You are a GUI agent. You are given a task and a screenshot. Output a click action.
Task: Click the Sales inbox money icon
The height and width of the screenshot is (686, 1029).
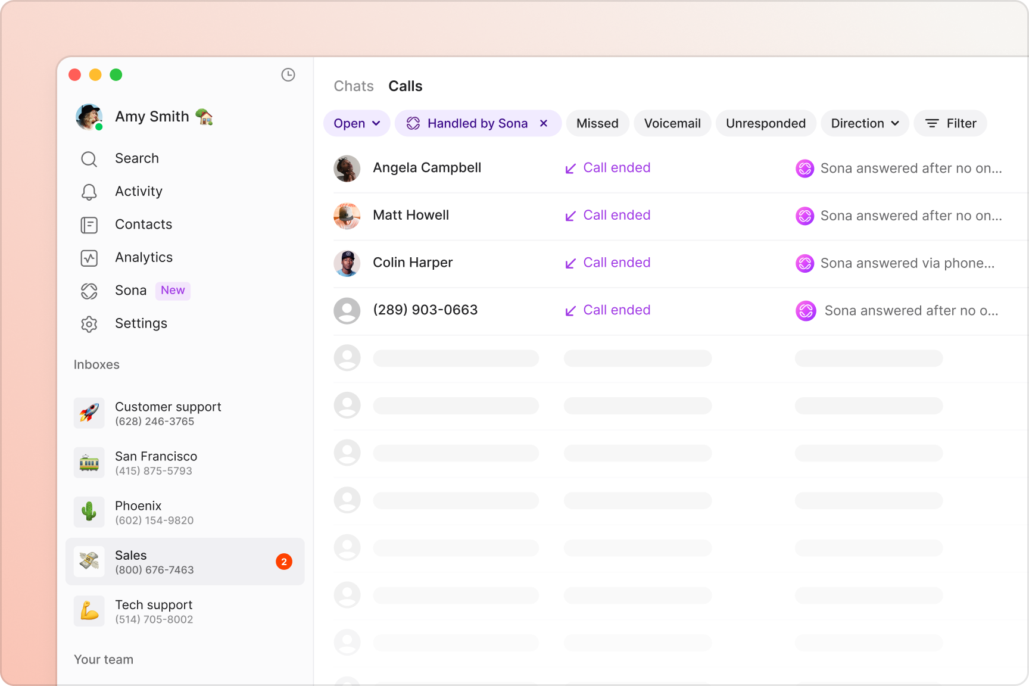(89, 562)
